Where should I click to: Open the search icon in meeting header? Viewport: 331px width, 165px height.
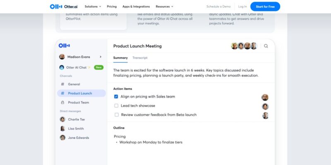click(266, 46)
